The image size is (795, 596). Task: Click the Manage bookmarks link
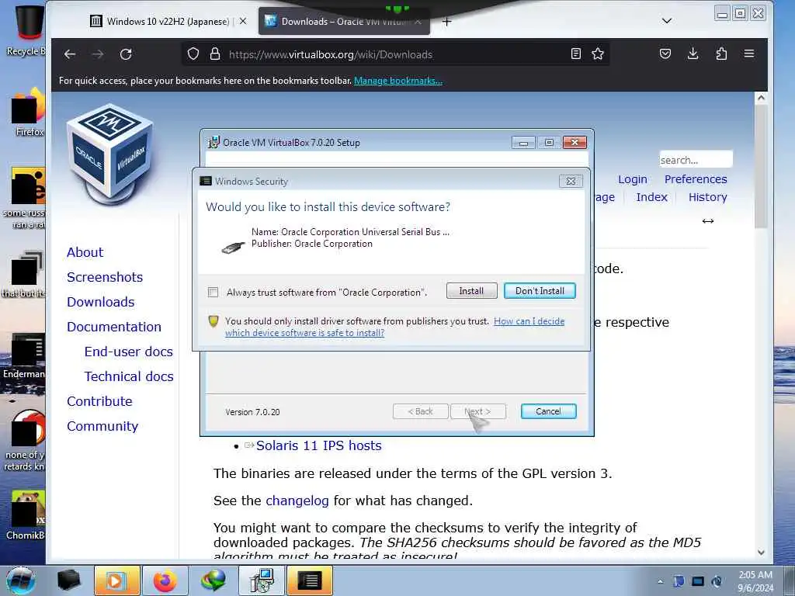(x=398, y=81)
